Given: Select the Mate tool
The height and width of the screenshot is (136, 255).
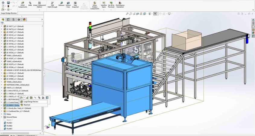Looking at the screenshot, I should tap(30, 4).
